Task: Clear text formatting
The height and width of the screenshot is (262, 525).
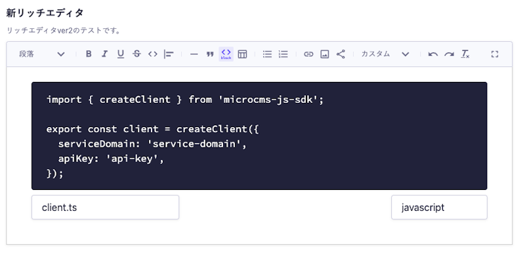Action: (x=465, y=54)
